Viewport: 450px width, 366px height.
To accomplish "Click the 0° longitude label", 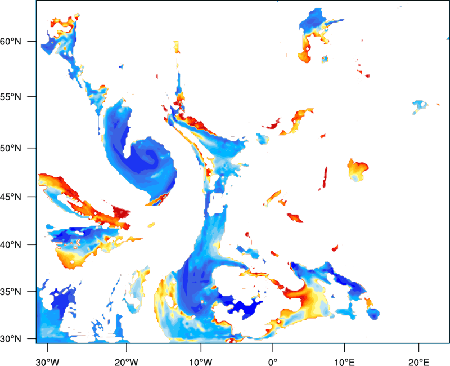I will click(x=273, y=362).
